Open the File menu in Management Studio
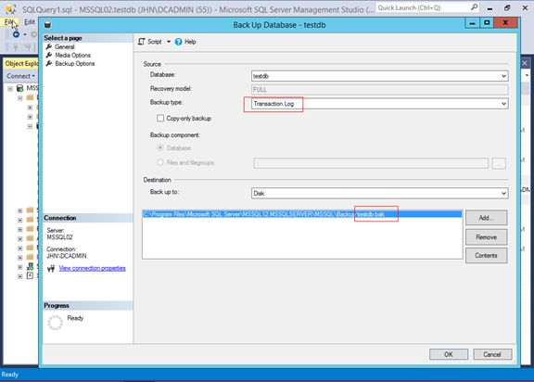Image resolution: width=534 pixels, height=382 pixels. [x=9, y=22]
